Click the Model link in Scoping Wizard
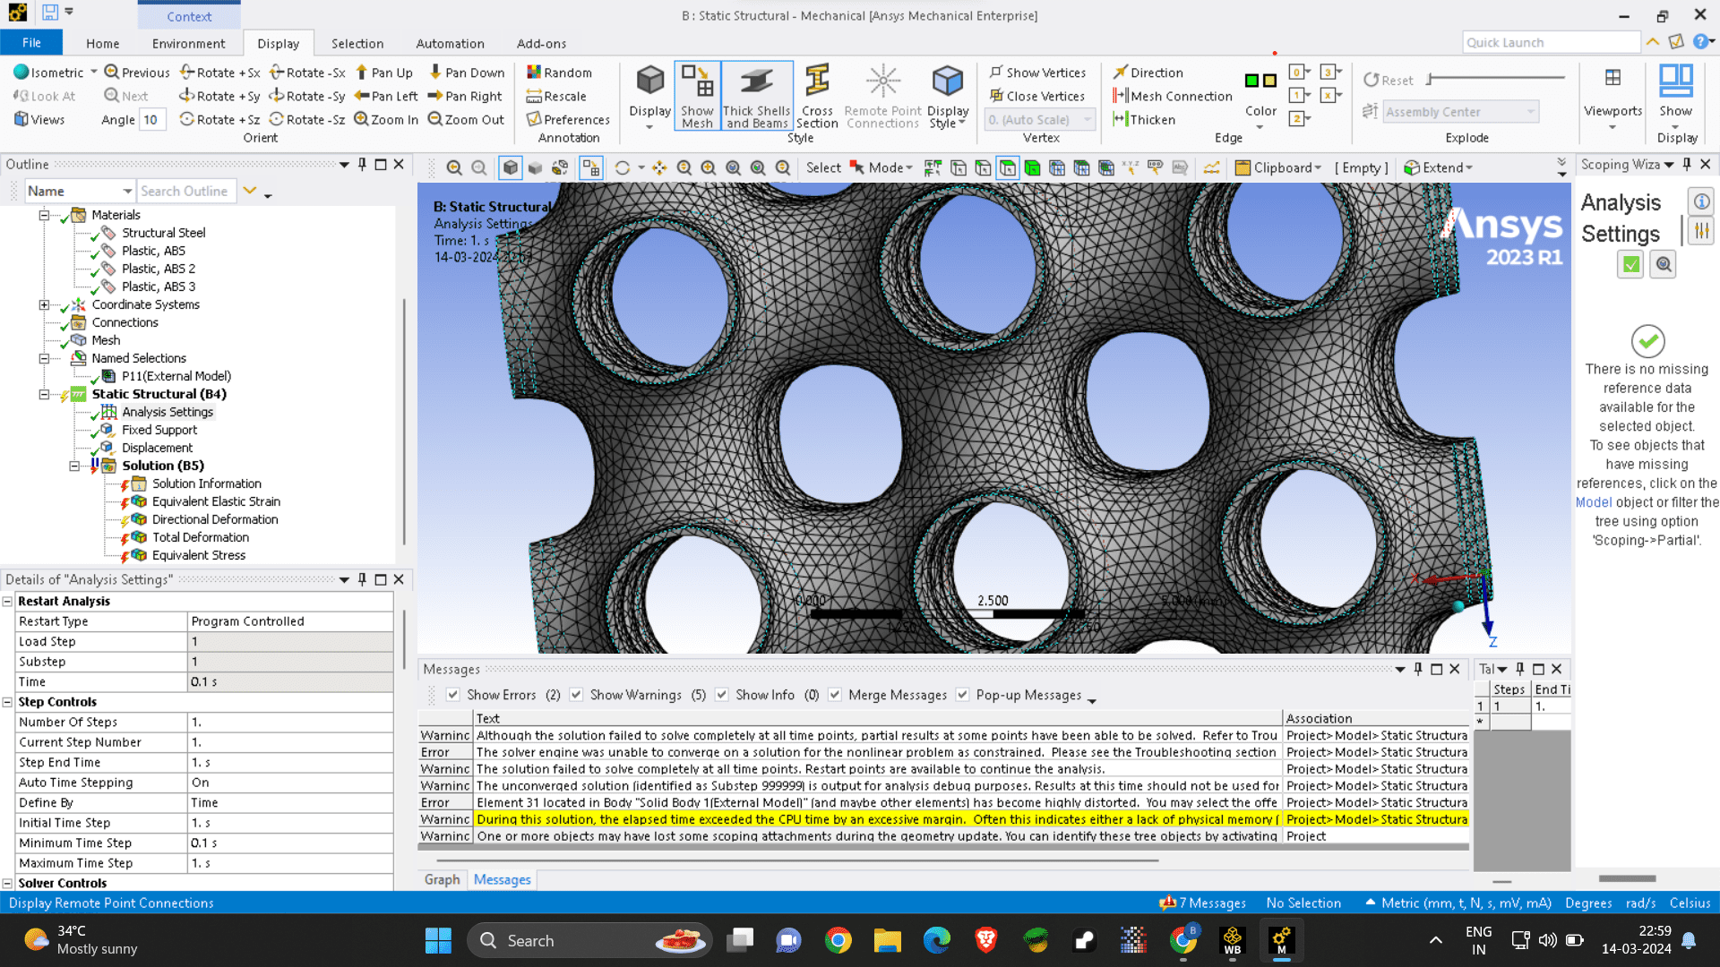 tap(1593, 502)
